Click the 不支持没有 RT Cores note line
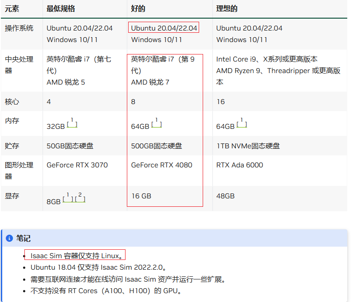Image resolution: width=361 pixels, height=302 pixels. 106,291
